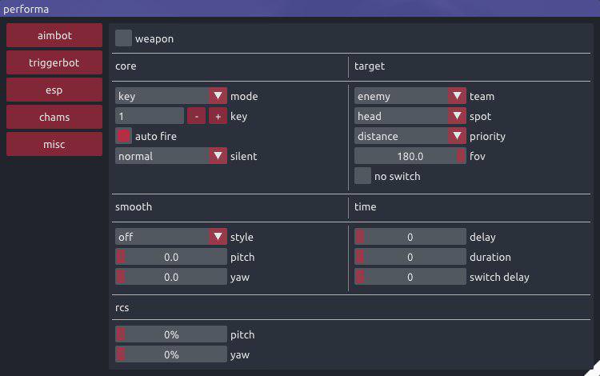Click the fov slider showing 180.0
The width and height of the screenshot is (600, 376).
pyautogui.click(x=410, y=156)
